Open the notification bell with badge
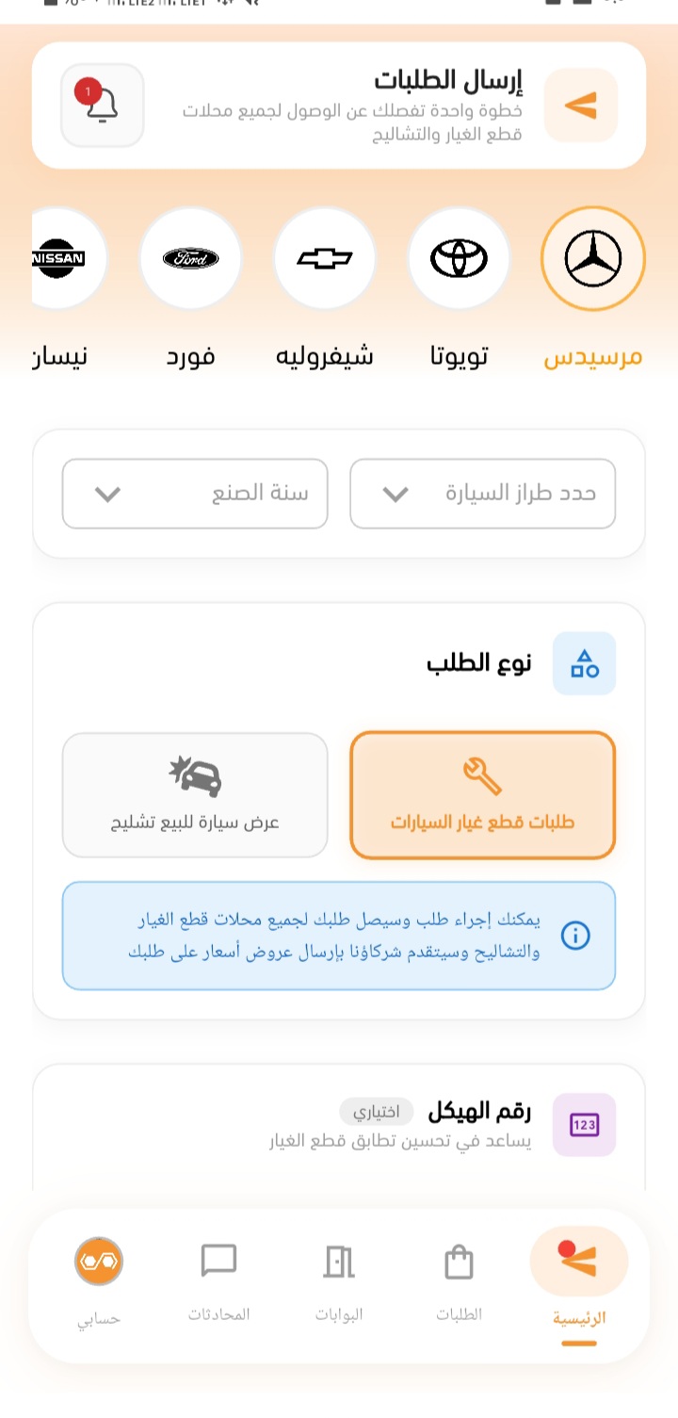This screenshot has height=1418, width=678. (102, 106)
